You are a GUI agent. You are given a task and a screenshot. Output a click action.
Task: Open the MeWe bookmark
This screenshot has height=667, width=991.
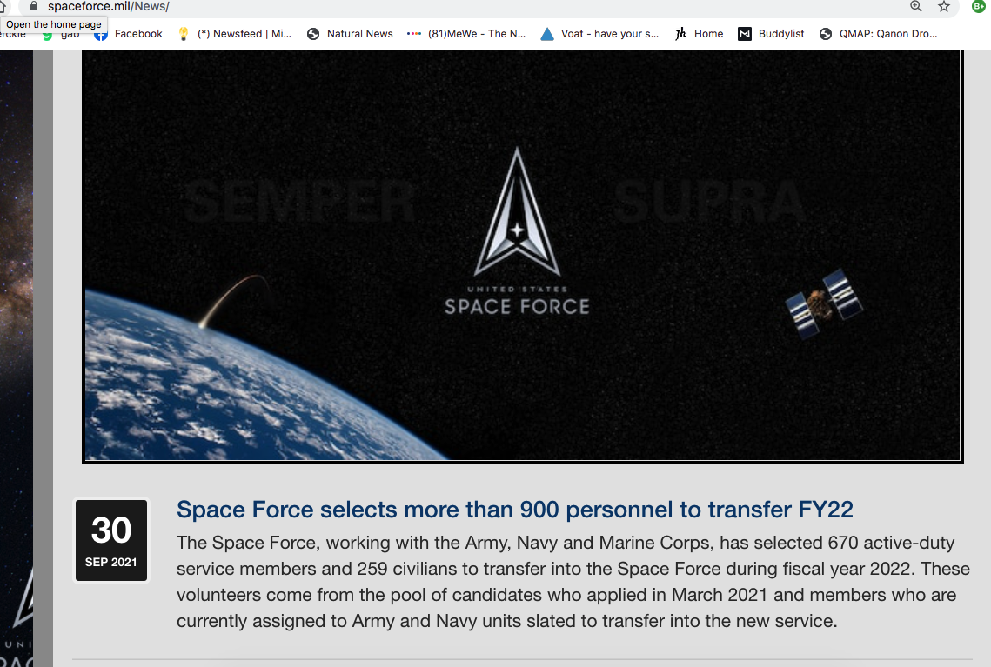click(x=466, y=34)
